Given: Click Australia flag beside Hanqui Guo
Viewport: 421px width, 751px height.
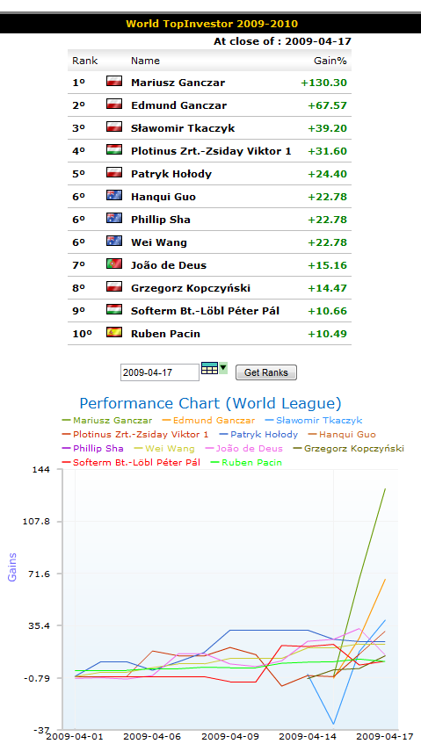Looking at the screenshot, I should [114, 195].
